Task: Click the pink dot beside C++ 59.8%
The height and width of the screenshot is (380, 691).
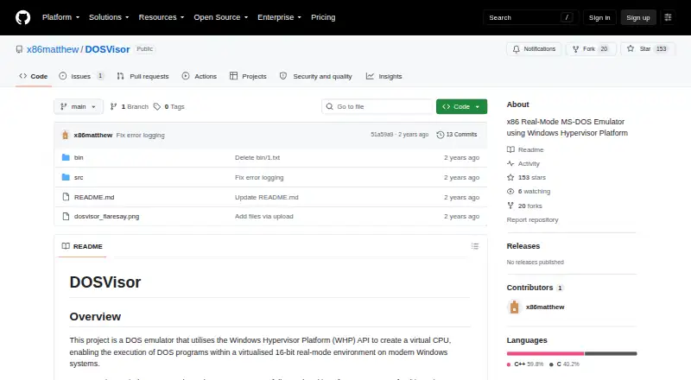Action: pos(509,364)
